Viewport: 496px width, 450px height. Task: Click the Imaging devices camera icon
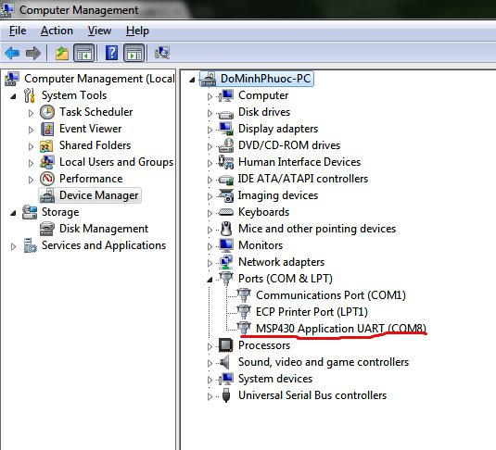(x=226, y=195)
